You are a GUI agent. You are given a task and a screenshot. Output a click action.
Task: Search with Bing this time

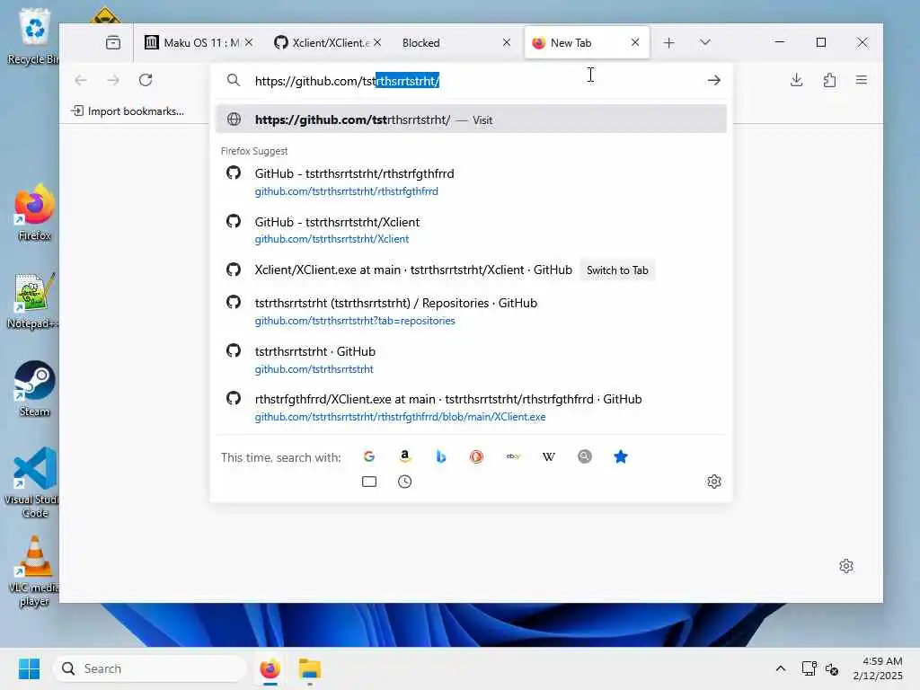click(x=440, y=456)
